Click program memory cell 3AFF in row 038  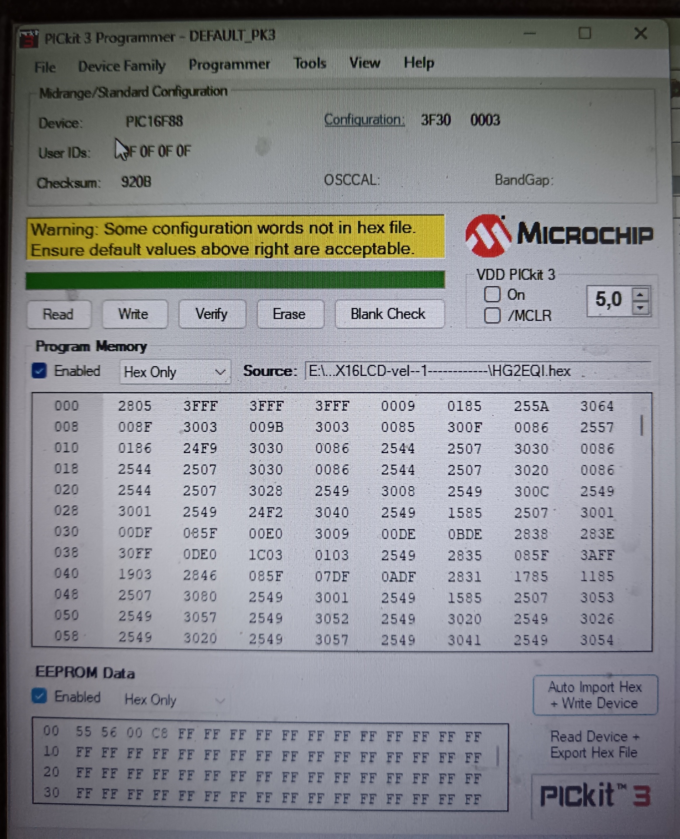pos(597,555)
